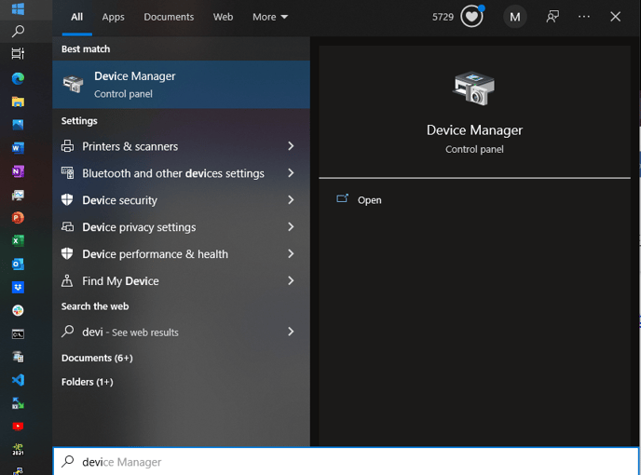641x475 pixels.
Task: Click the Device privacy settings icon
Action: click(67, 226)
